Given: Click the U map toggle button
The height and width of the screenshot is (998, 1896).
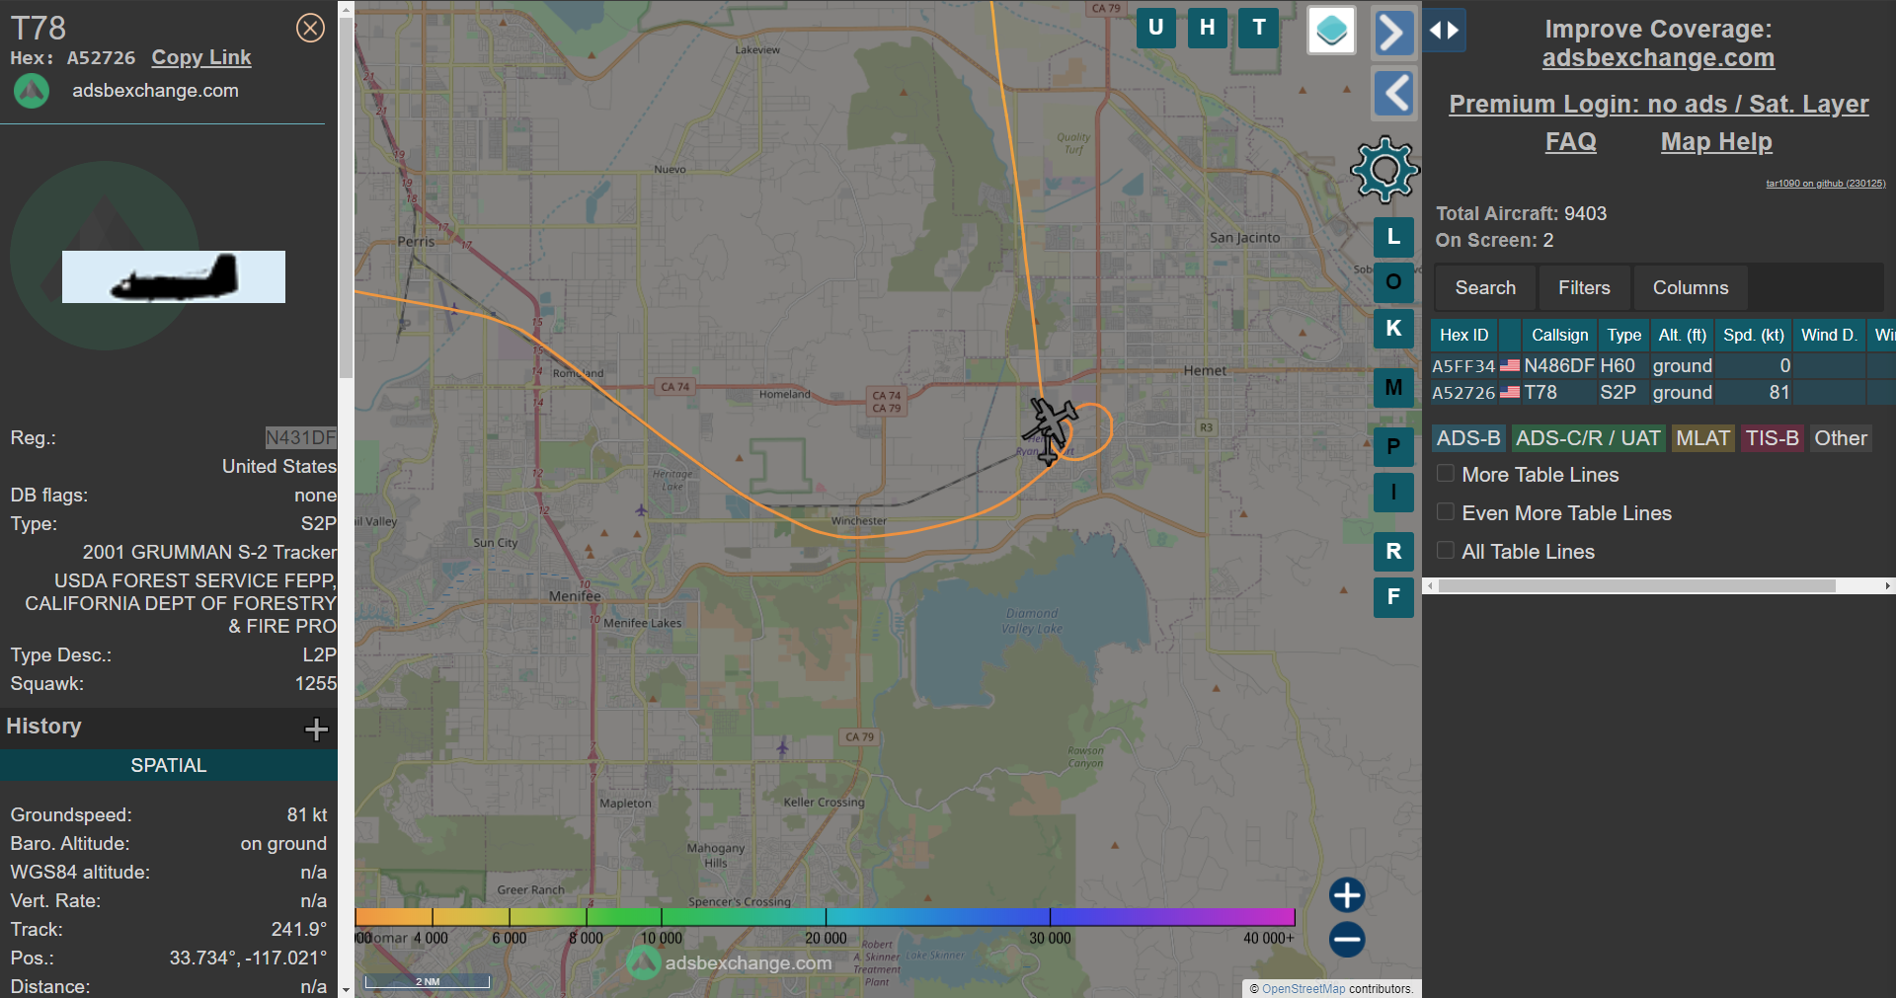Looking at the screenshot, I should [1155, 28].
